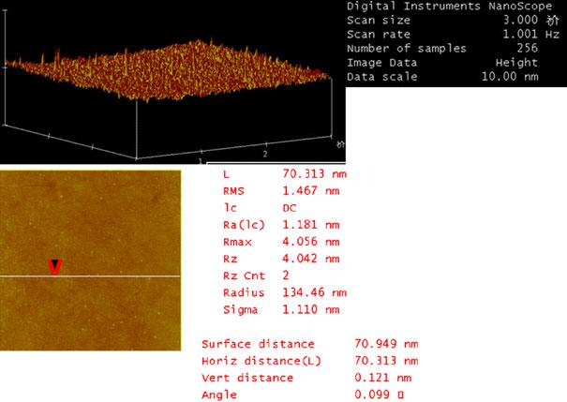
Task: Select the lc DC cutoff entry
Action: (290, 207)
